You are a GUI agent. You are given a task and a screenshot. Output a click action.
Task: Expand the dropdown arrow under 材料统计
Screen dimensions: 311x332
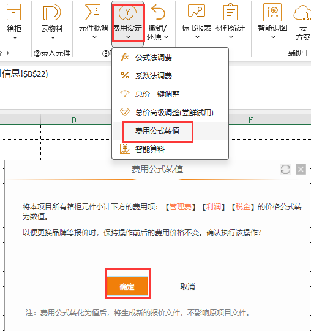click(x=231, y=37)
